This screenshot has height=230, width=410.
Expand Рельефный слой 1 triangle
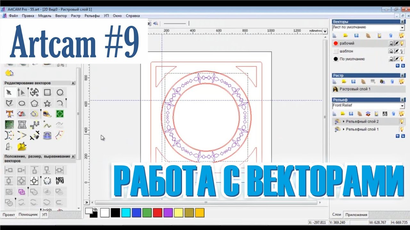point(344,129)
